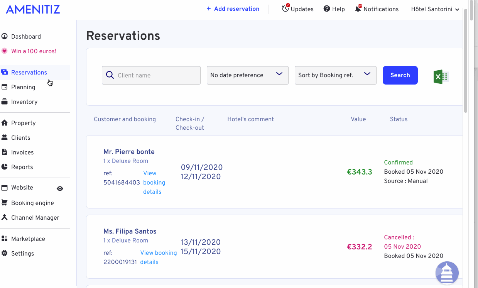Click the Property house icon

click(5, 123)
